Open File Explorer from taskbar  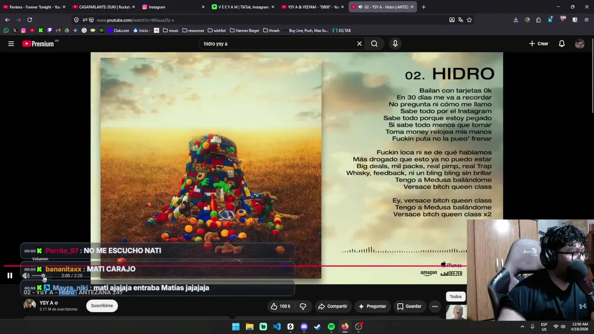point(250,327)
